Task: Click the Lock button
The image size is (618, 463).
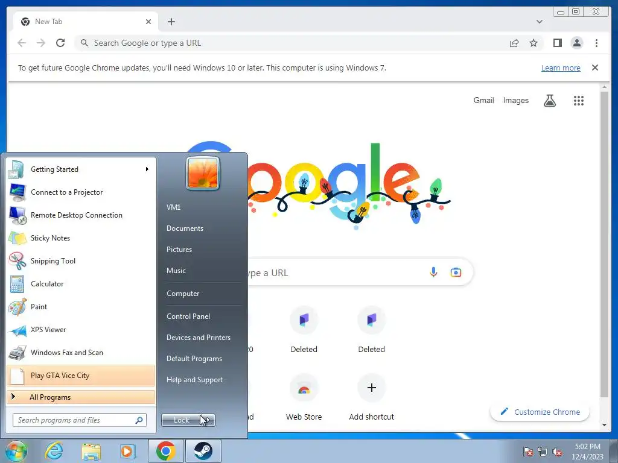Action: tap(182, 420)
